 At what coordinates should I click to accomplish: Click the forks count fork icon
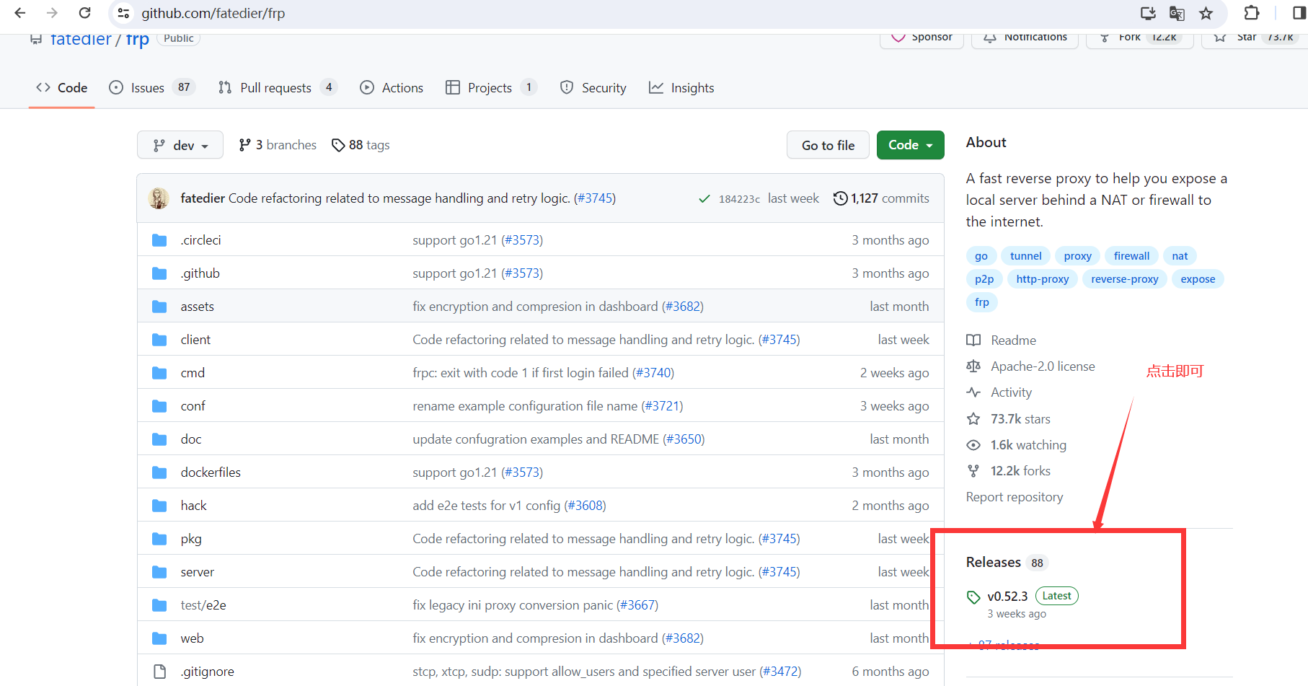[973, 471]
